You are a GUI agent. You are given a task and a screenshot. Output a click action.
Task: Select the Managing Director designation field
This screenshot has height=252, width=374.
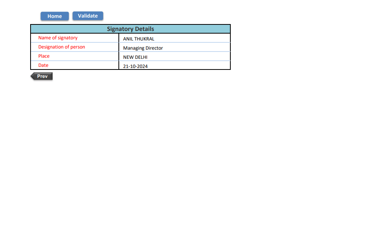click(174, 47)
